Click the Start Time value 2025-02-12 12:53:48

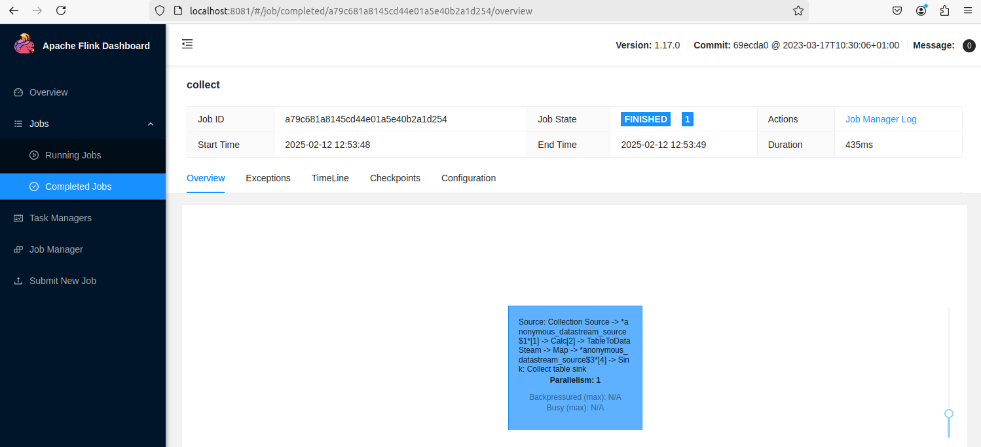click(x=327, y=145)
